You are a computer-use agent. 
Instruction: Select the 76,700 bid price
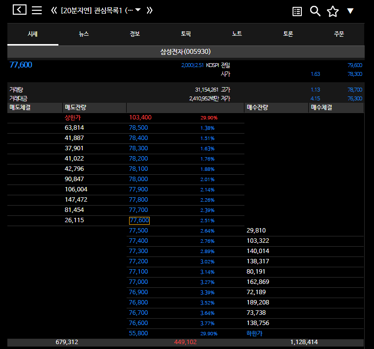point(138,313)
